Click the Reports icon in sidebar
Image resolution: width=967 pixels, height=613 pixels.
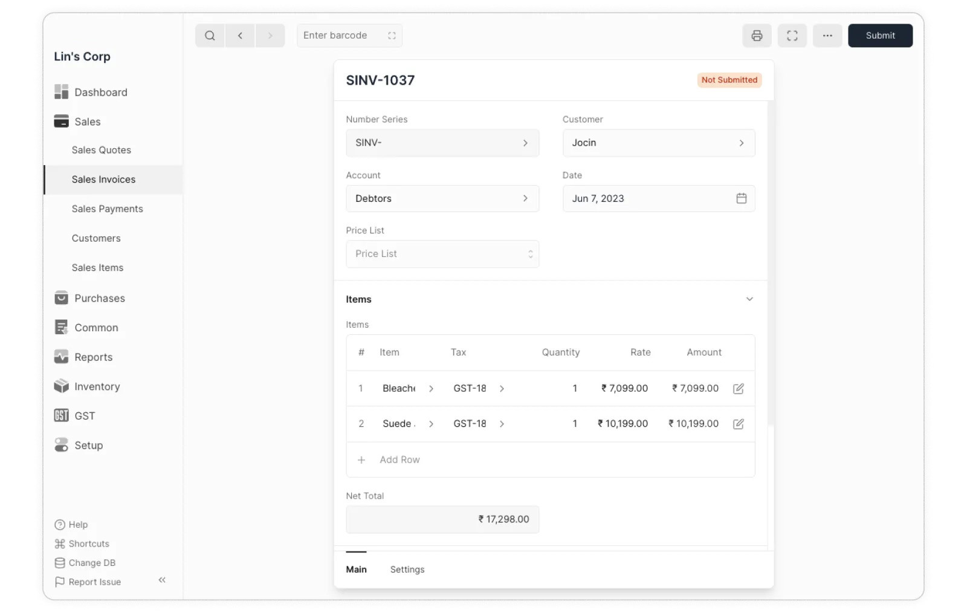(x=61, y=357)
